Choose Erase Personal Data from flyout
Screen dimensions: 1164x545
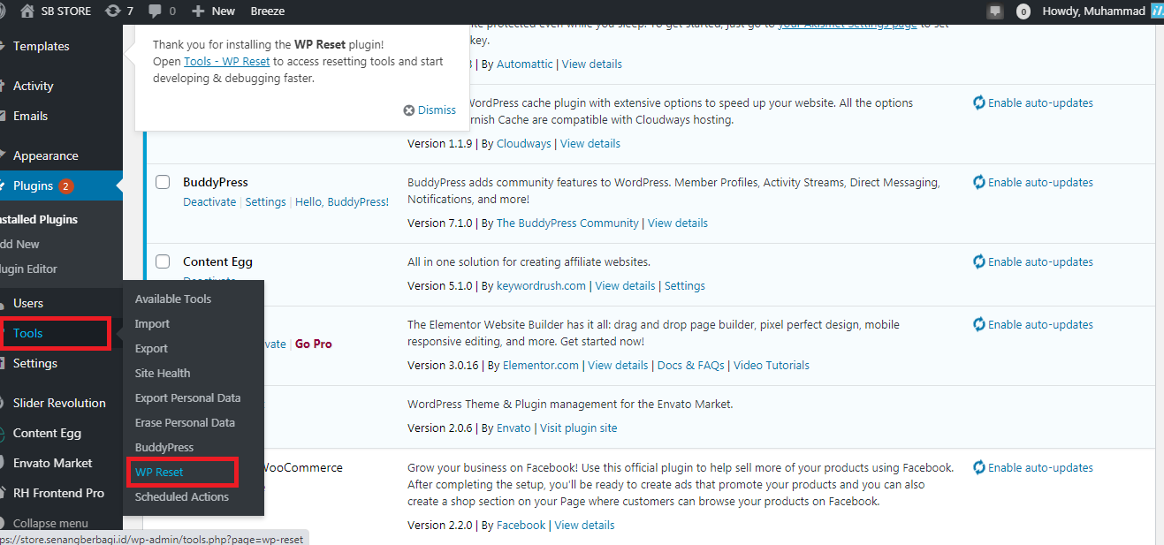tap(185, 422)
